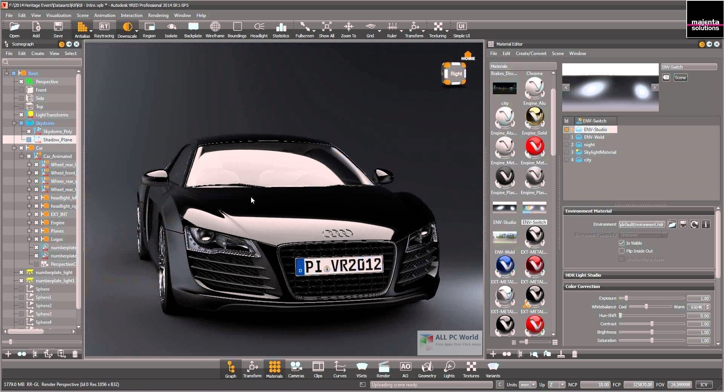This screenshot has height=392, width=724.
Task: Open the Units mm dropdown
Action: pyautogui.click(x=528, y=385)
